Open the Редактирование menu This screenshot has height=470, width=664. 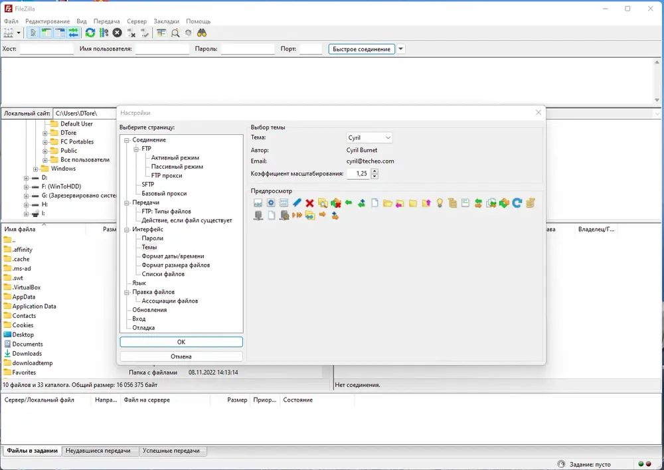(x=47, y=21)
